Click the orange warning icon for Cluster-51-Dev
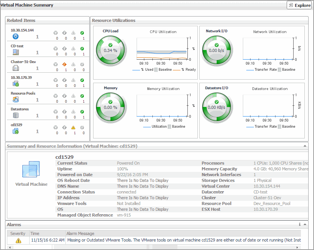Viewport: 314px width, 250px height. pyautogui.click(x=64, y=65)
